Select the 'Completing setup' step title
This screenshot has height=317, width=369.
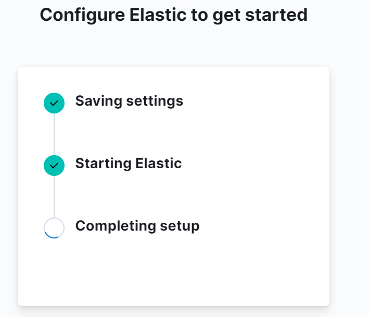[x=137, y=226]
